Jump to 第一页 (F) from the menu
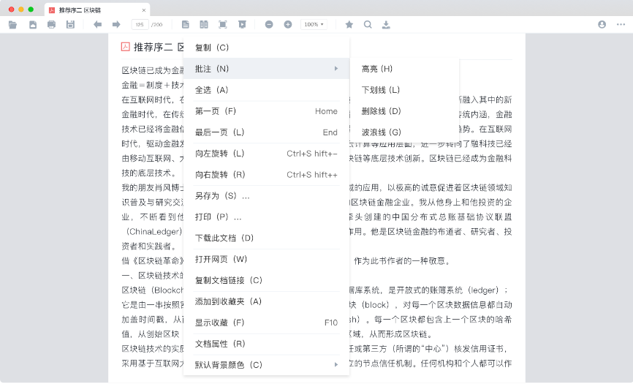The height and width of the screenshot is (384, 633). (266, 111)
